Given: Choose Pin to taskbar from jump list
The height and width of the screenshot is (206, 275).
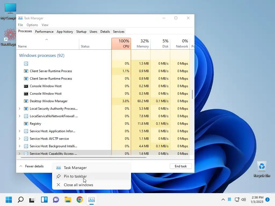Looking at the screenshot, I should click(x=92, y=176).
